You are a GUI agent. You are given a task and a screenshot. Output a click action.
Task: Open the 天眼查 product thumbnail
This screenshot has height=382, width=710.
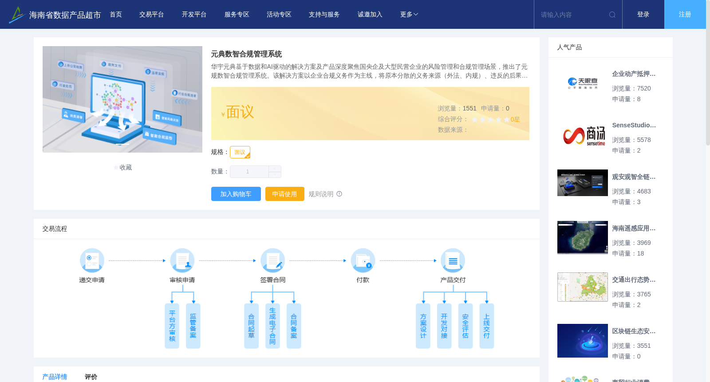[x=583, y=83]
